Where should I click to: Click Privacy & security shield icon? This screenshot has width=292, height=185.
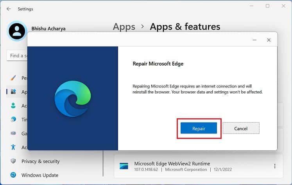point(13,161)
